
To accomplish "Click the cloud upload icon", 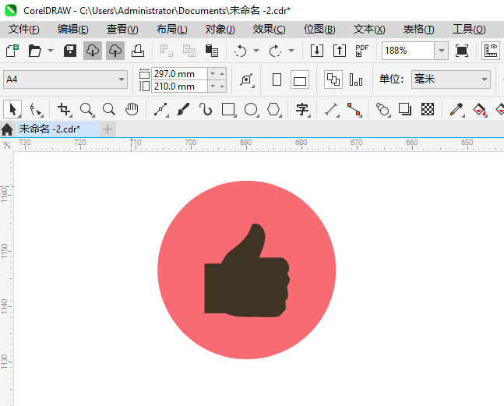I will pos(115,51).
